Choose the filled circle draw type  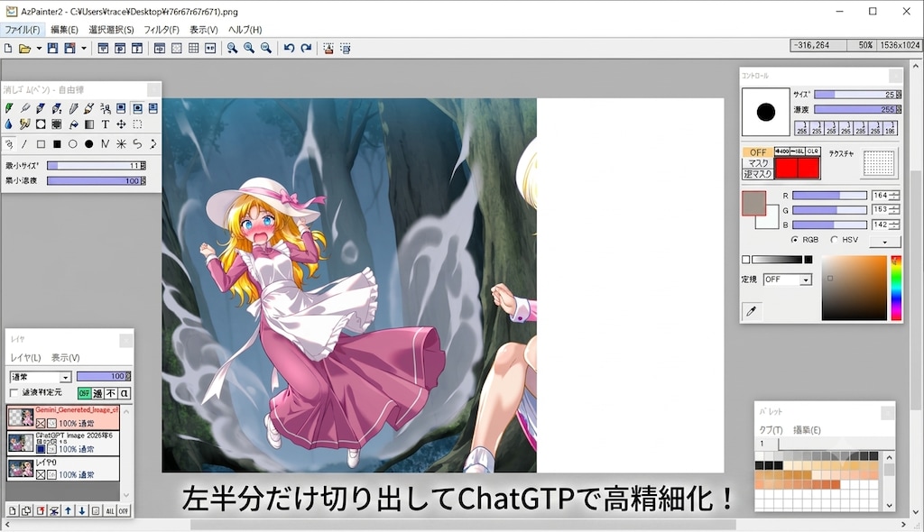pyautogui.click(x=89, y=143)
